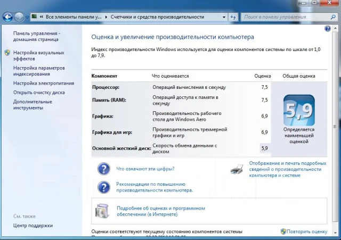Open 'Дополнительные инструменты' link
The width and height of the screenshot is (341, 240).
[x=33, y=105]
